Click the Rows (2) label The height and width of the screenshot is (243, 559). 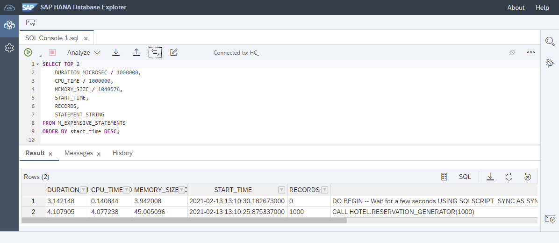point(37,177)
